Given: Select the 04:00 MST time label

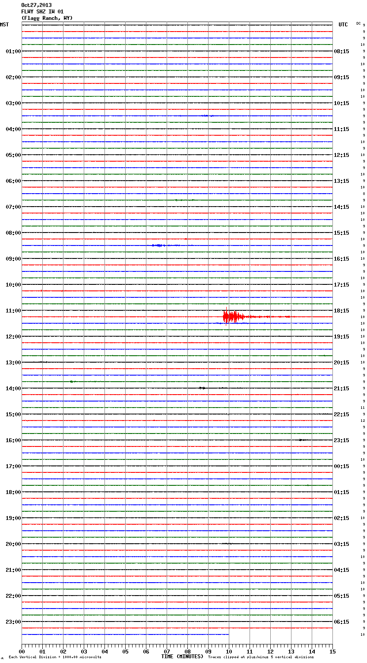Looking at the screenshot, I should pyautogui.click(x=13, y=129).
